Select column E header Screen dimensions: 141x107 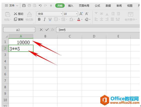(118, 36)
